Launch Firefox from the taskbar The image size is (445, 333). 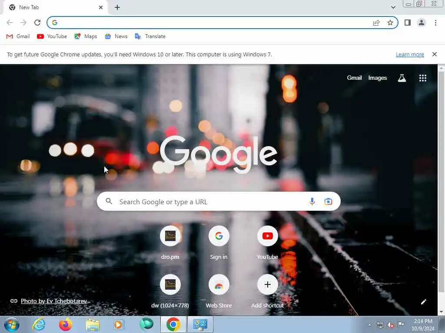pyautogui.click(x=65, y=324)
